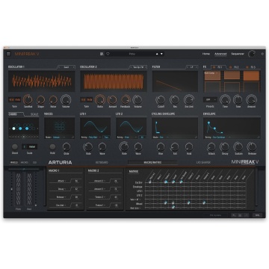Click the redo icon in bottom toolbar

246,215
